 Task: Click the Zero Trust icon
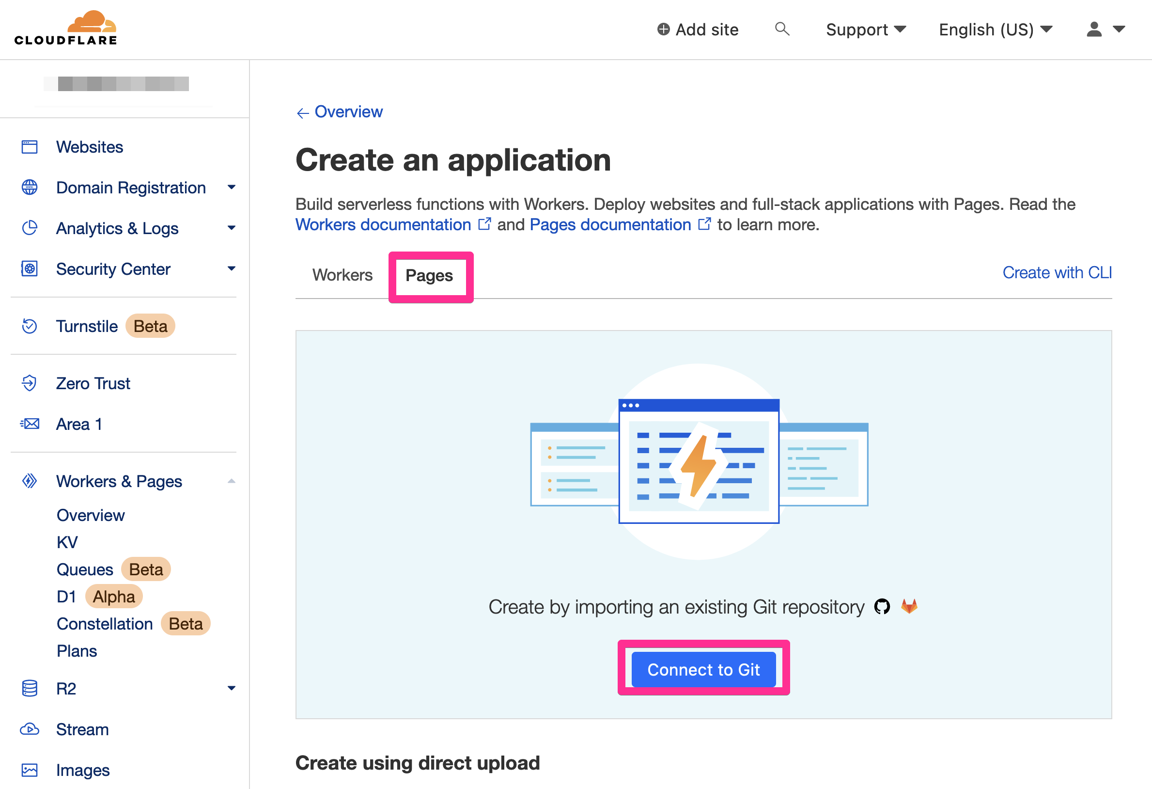click(x=29, y=383)
